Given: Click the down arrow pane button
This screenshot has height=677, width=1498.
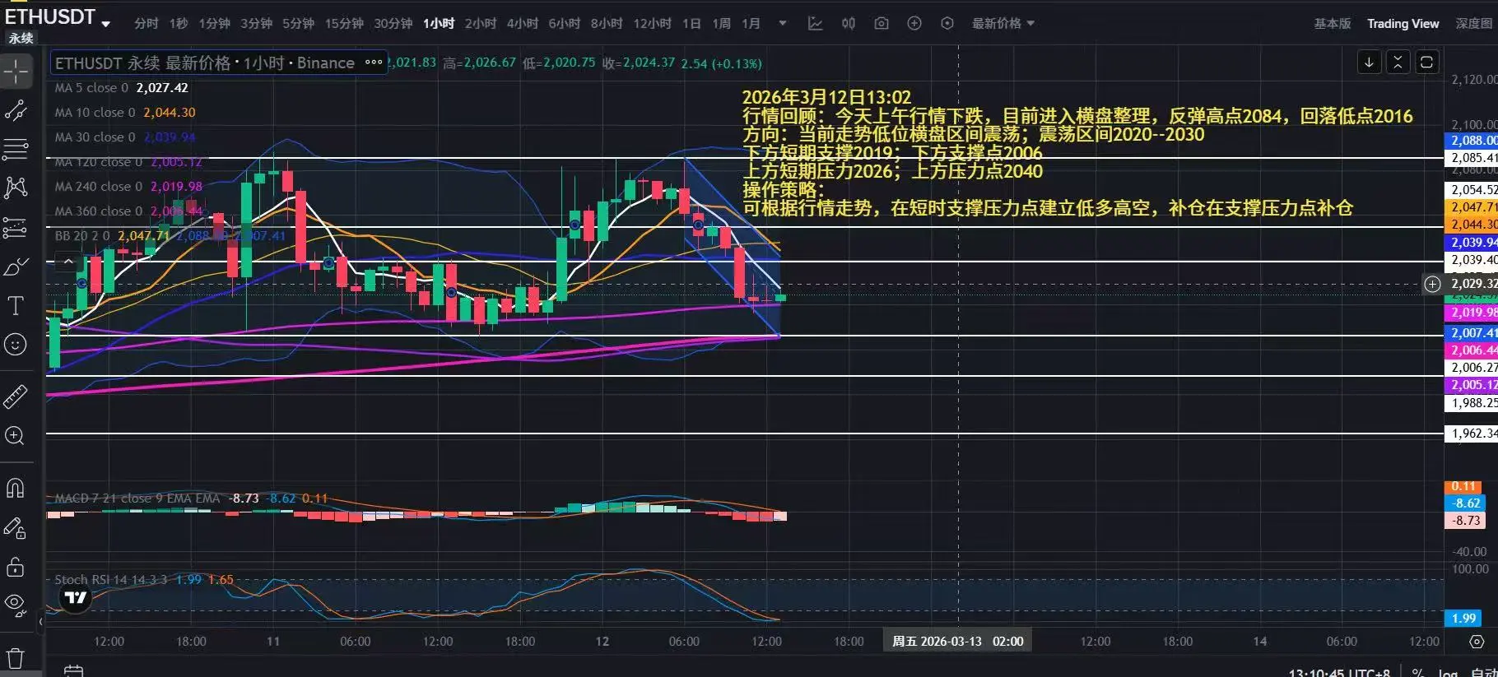Looking at the screenshot, I should [1369, 63].
